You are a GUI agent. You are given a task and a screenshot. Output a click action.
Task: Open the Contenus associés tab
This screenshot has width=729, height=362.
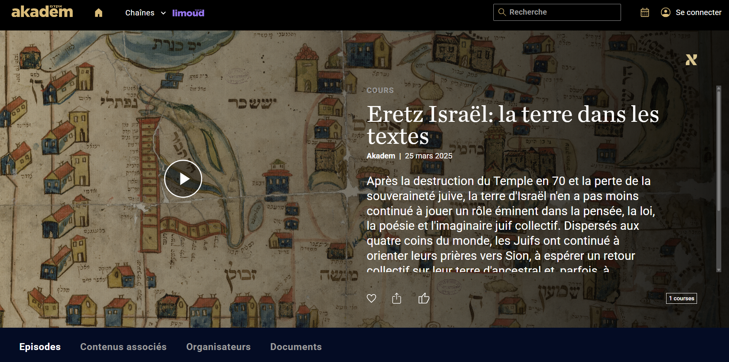(x=123, y=347)
